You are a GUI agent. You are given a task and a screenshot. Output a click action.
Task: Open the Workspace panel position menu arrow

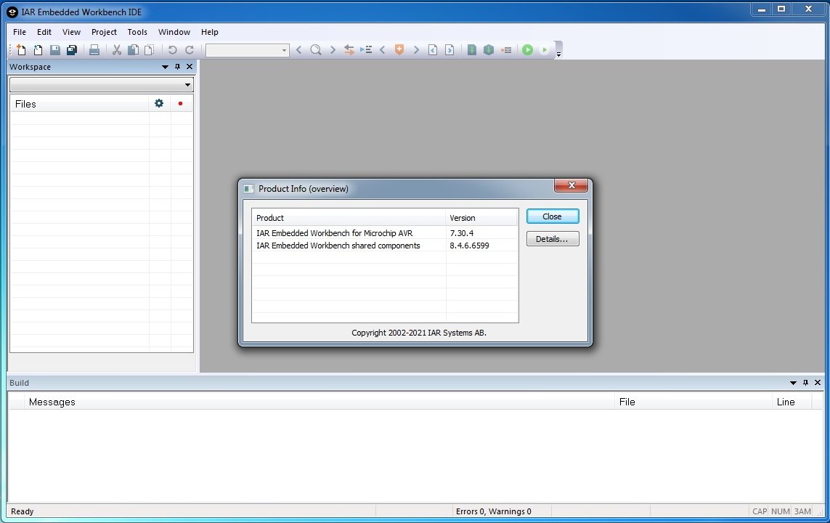tap(165, 67)
